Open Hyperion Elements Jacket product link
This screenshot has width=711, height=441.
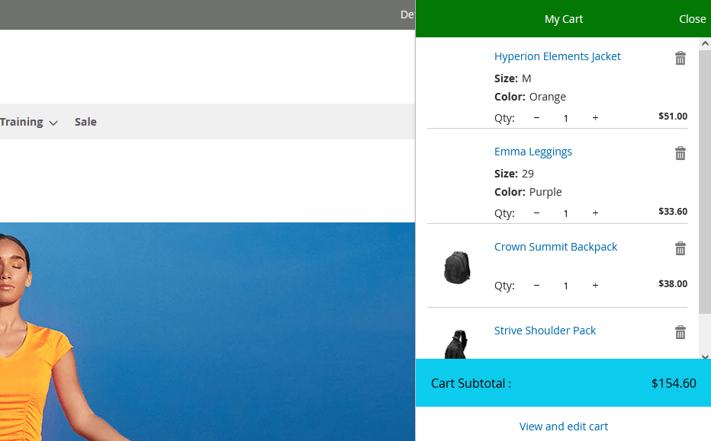pyautogui.click(x=557, y=56)
